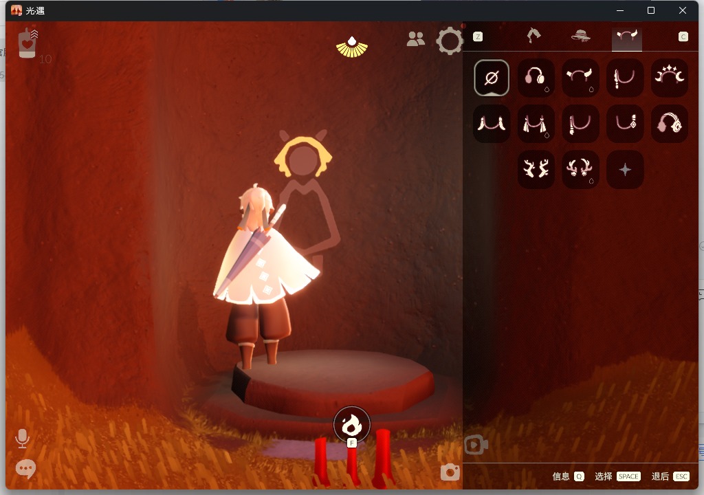Viewport: 704px width, 495px height.
Task: Pick the four-point star sparkle item
Action: point(625,169)
